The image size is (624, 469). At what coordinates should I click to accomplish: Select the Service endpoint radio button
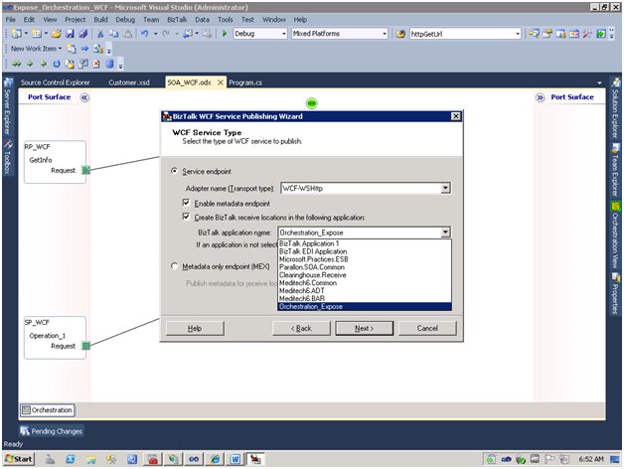click(174, 171)
